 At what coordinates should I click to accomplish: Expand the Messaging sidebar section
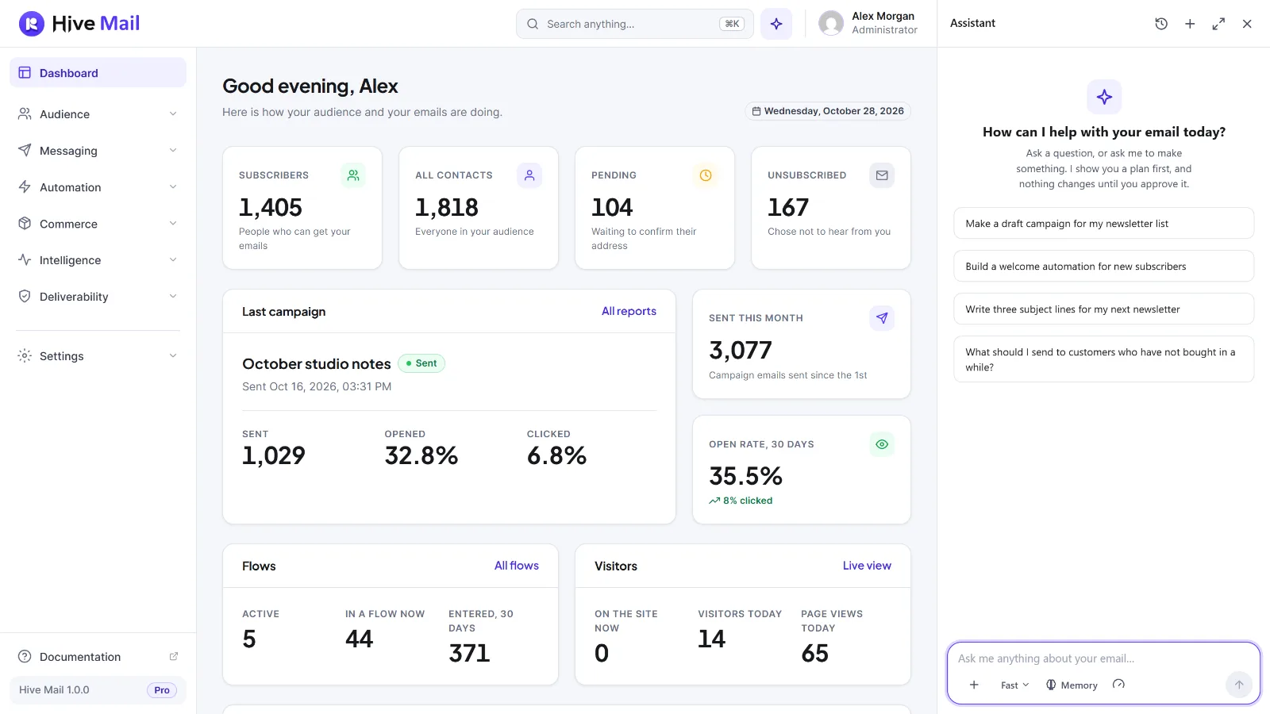coord(98,151)
